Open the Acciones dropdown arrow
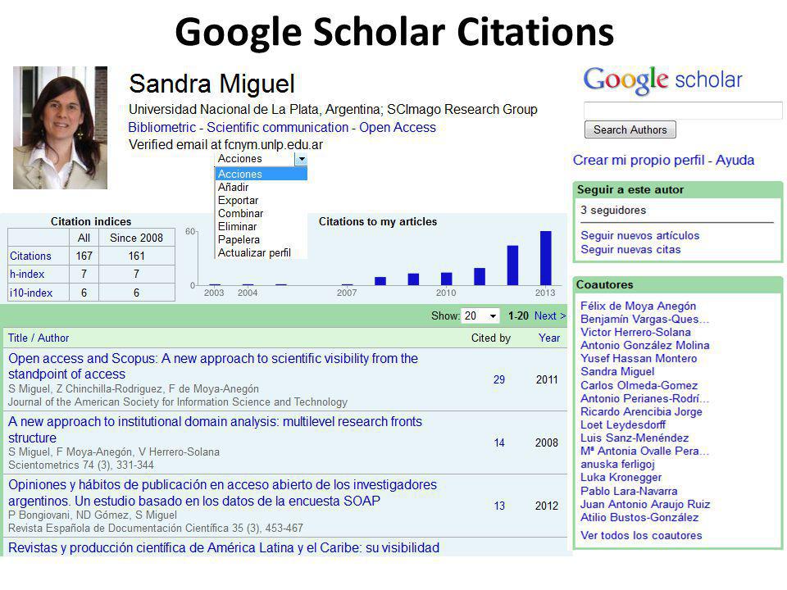The width and height of the screenshot is (787, 590). (301, 159)
